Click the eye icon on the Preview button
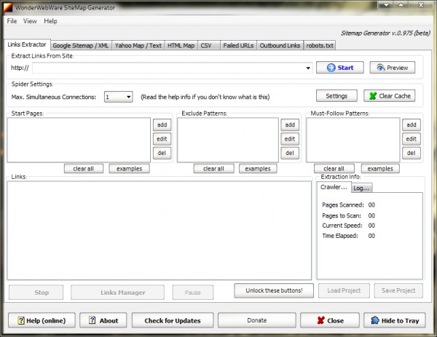The image size is (437, 337). 381,68
